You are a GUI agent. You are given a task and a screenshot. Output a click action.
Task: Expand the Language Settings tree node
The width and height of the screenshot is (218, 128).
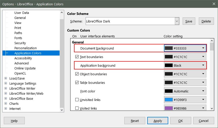pyautogui.click(x=6, y=83)
